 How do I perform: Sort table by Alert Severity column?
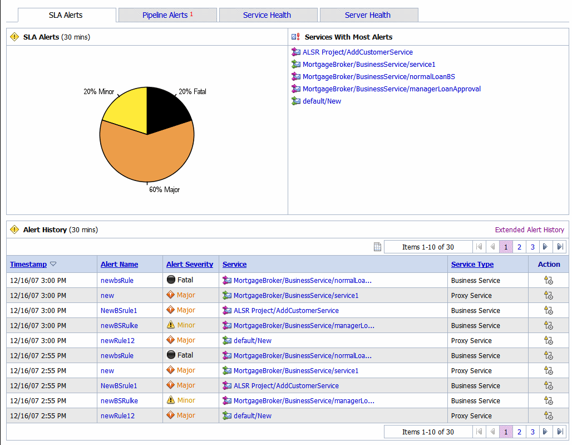pyautogui.click(x=189, y=265)
